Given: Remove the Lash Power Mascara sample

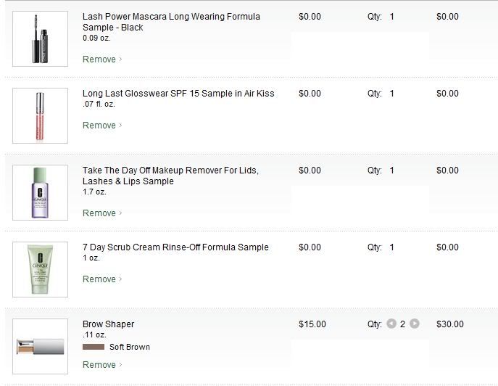Looking at the screenshot, I should click(99, 59).
